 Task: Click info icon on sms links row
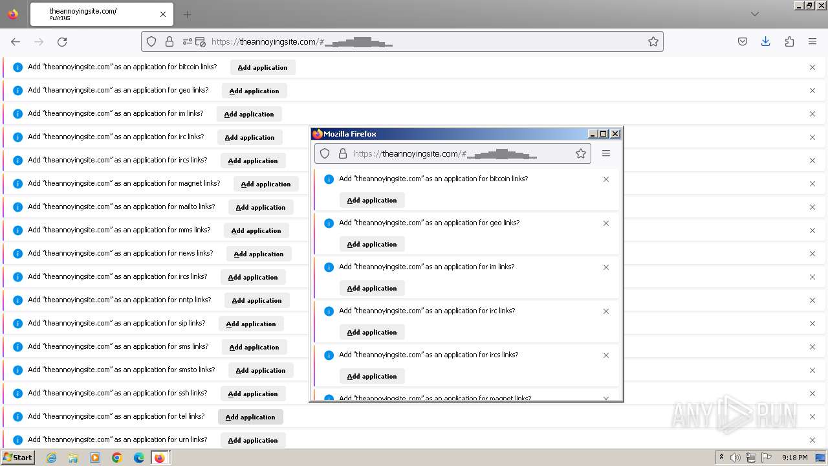[17, 347]
